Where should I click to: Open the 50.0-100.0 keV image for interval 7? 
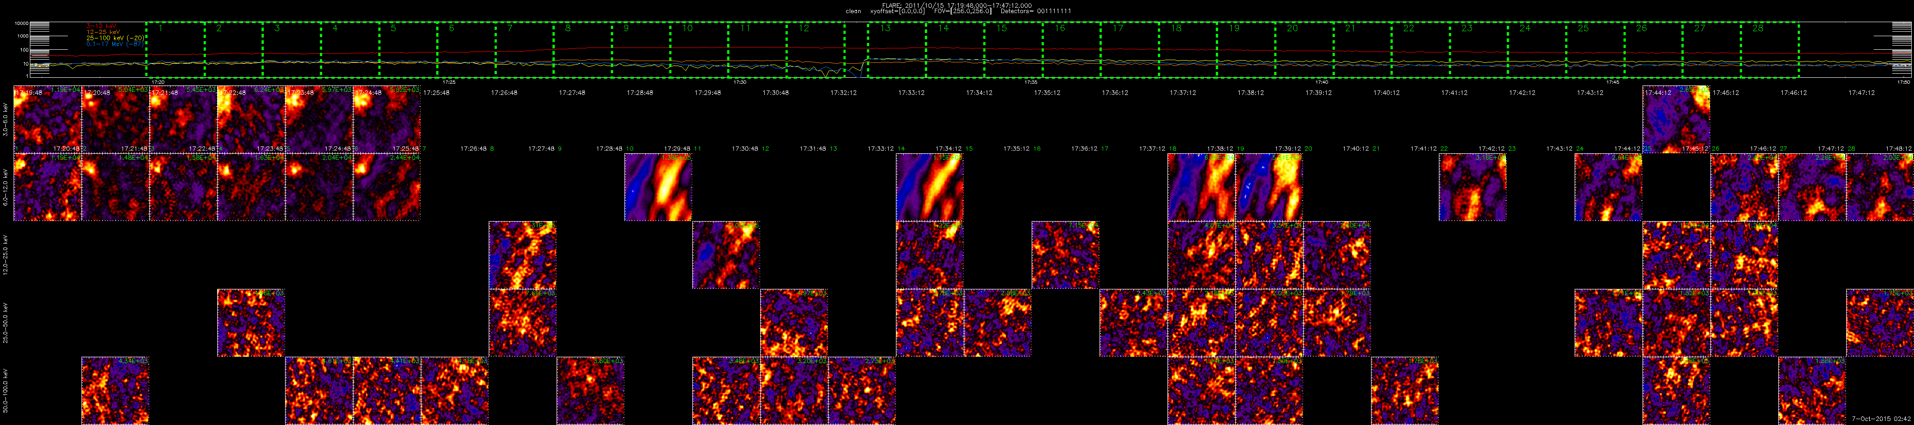[455, 391]
